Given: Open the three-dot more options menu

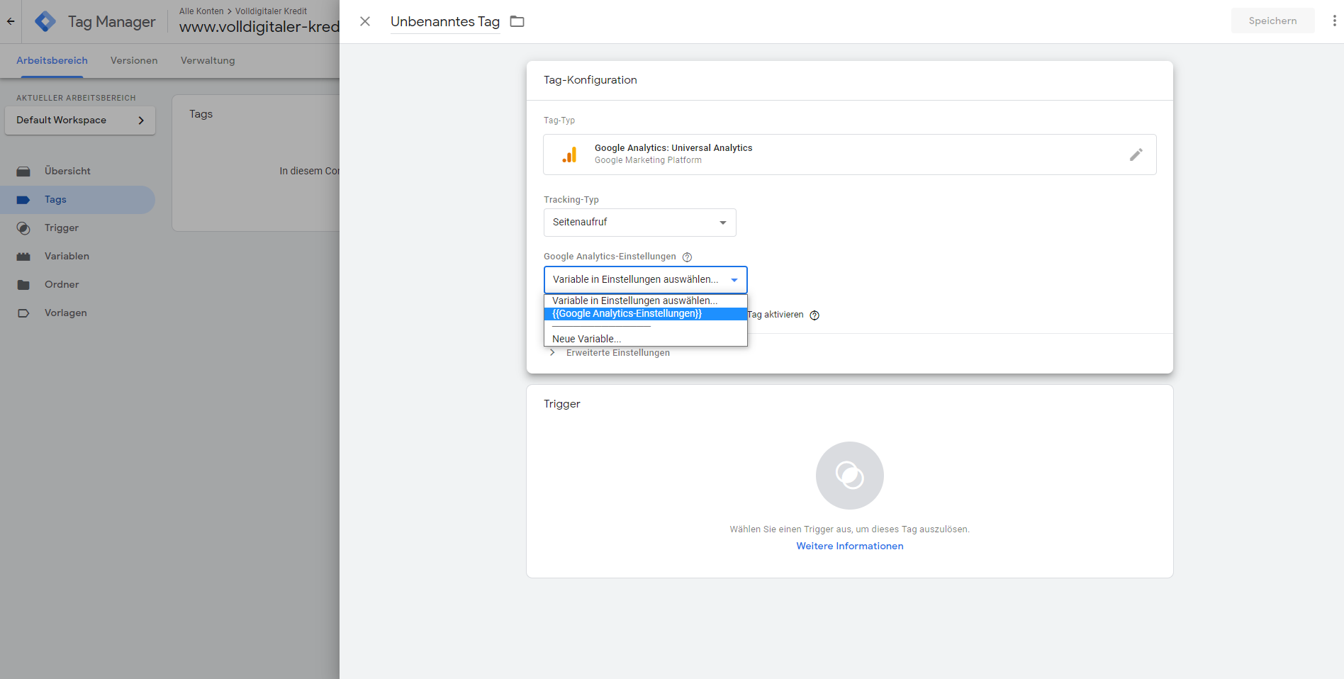Looking at the screenshot, I should pyautogui.click(x=1334, y=21).
